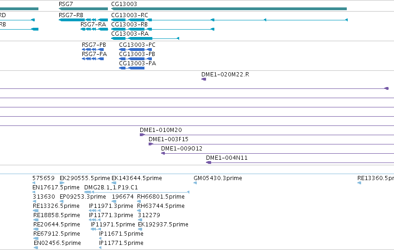This screenshot has width=394, height=250.
Task: Select the RH63744.5prime EST label
Action: tap(161, 206)
